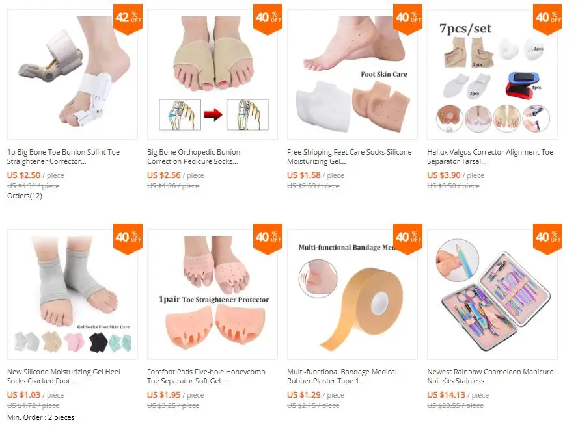Click the US $14.13 price on the manicure kit
578x425 pixels.
tap(446, 395)
